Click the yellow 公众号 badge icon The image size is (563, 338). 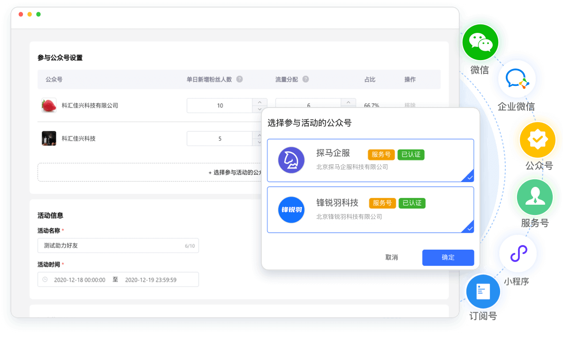coord(538,140)
